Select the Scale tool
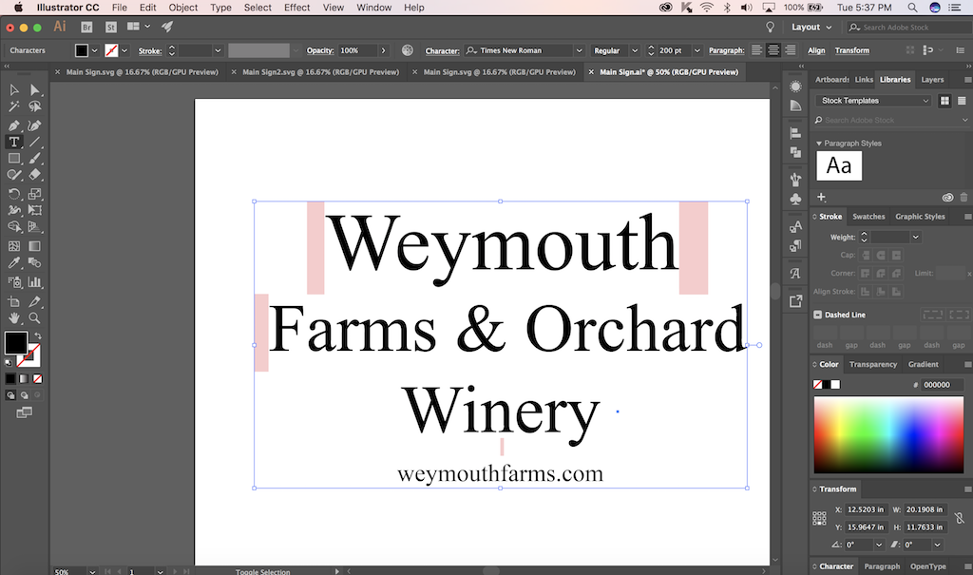973x575 pixels. coord(35,194)
